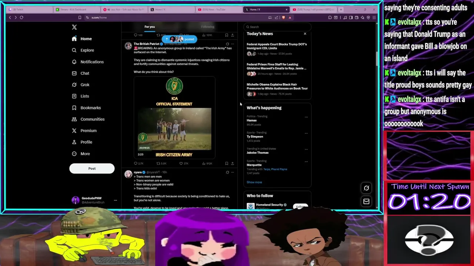
Task: Switch to the Jazz Noir music tab
Action: pyautogui.click(x=124, y=10)
